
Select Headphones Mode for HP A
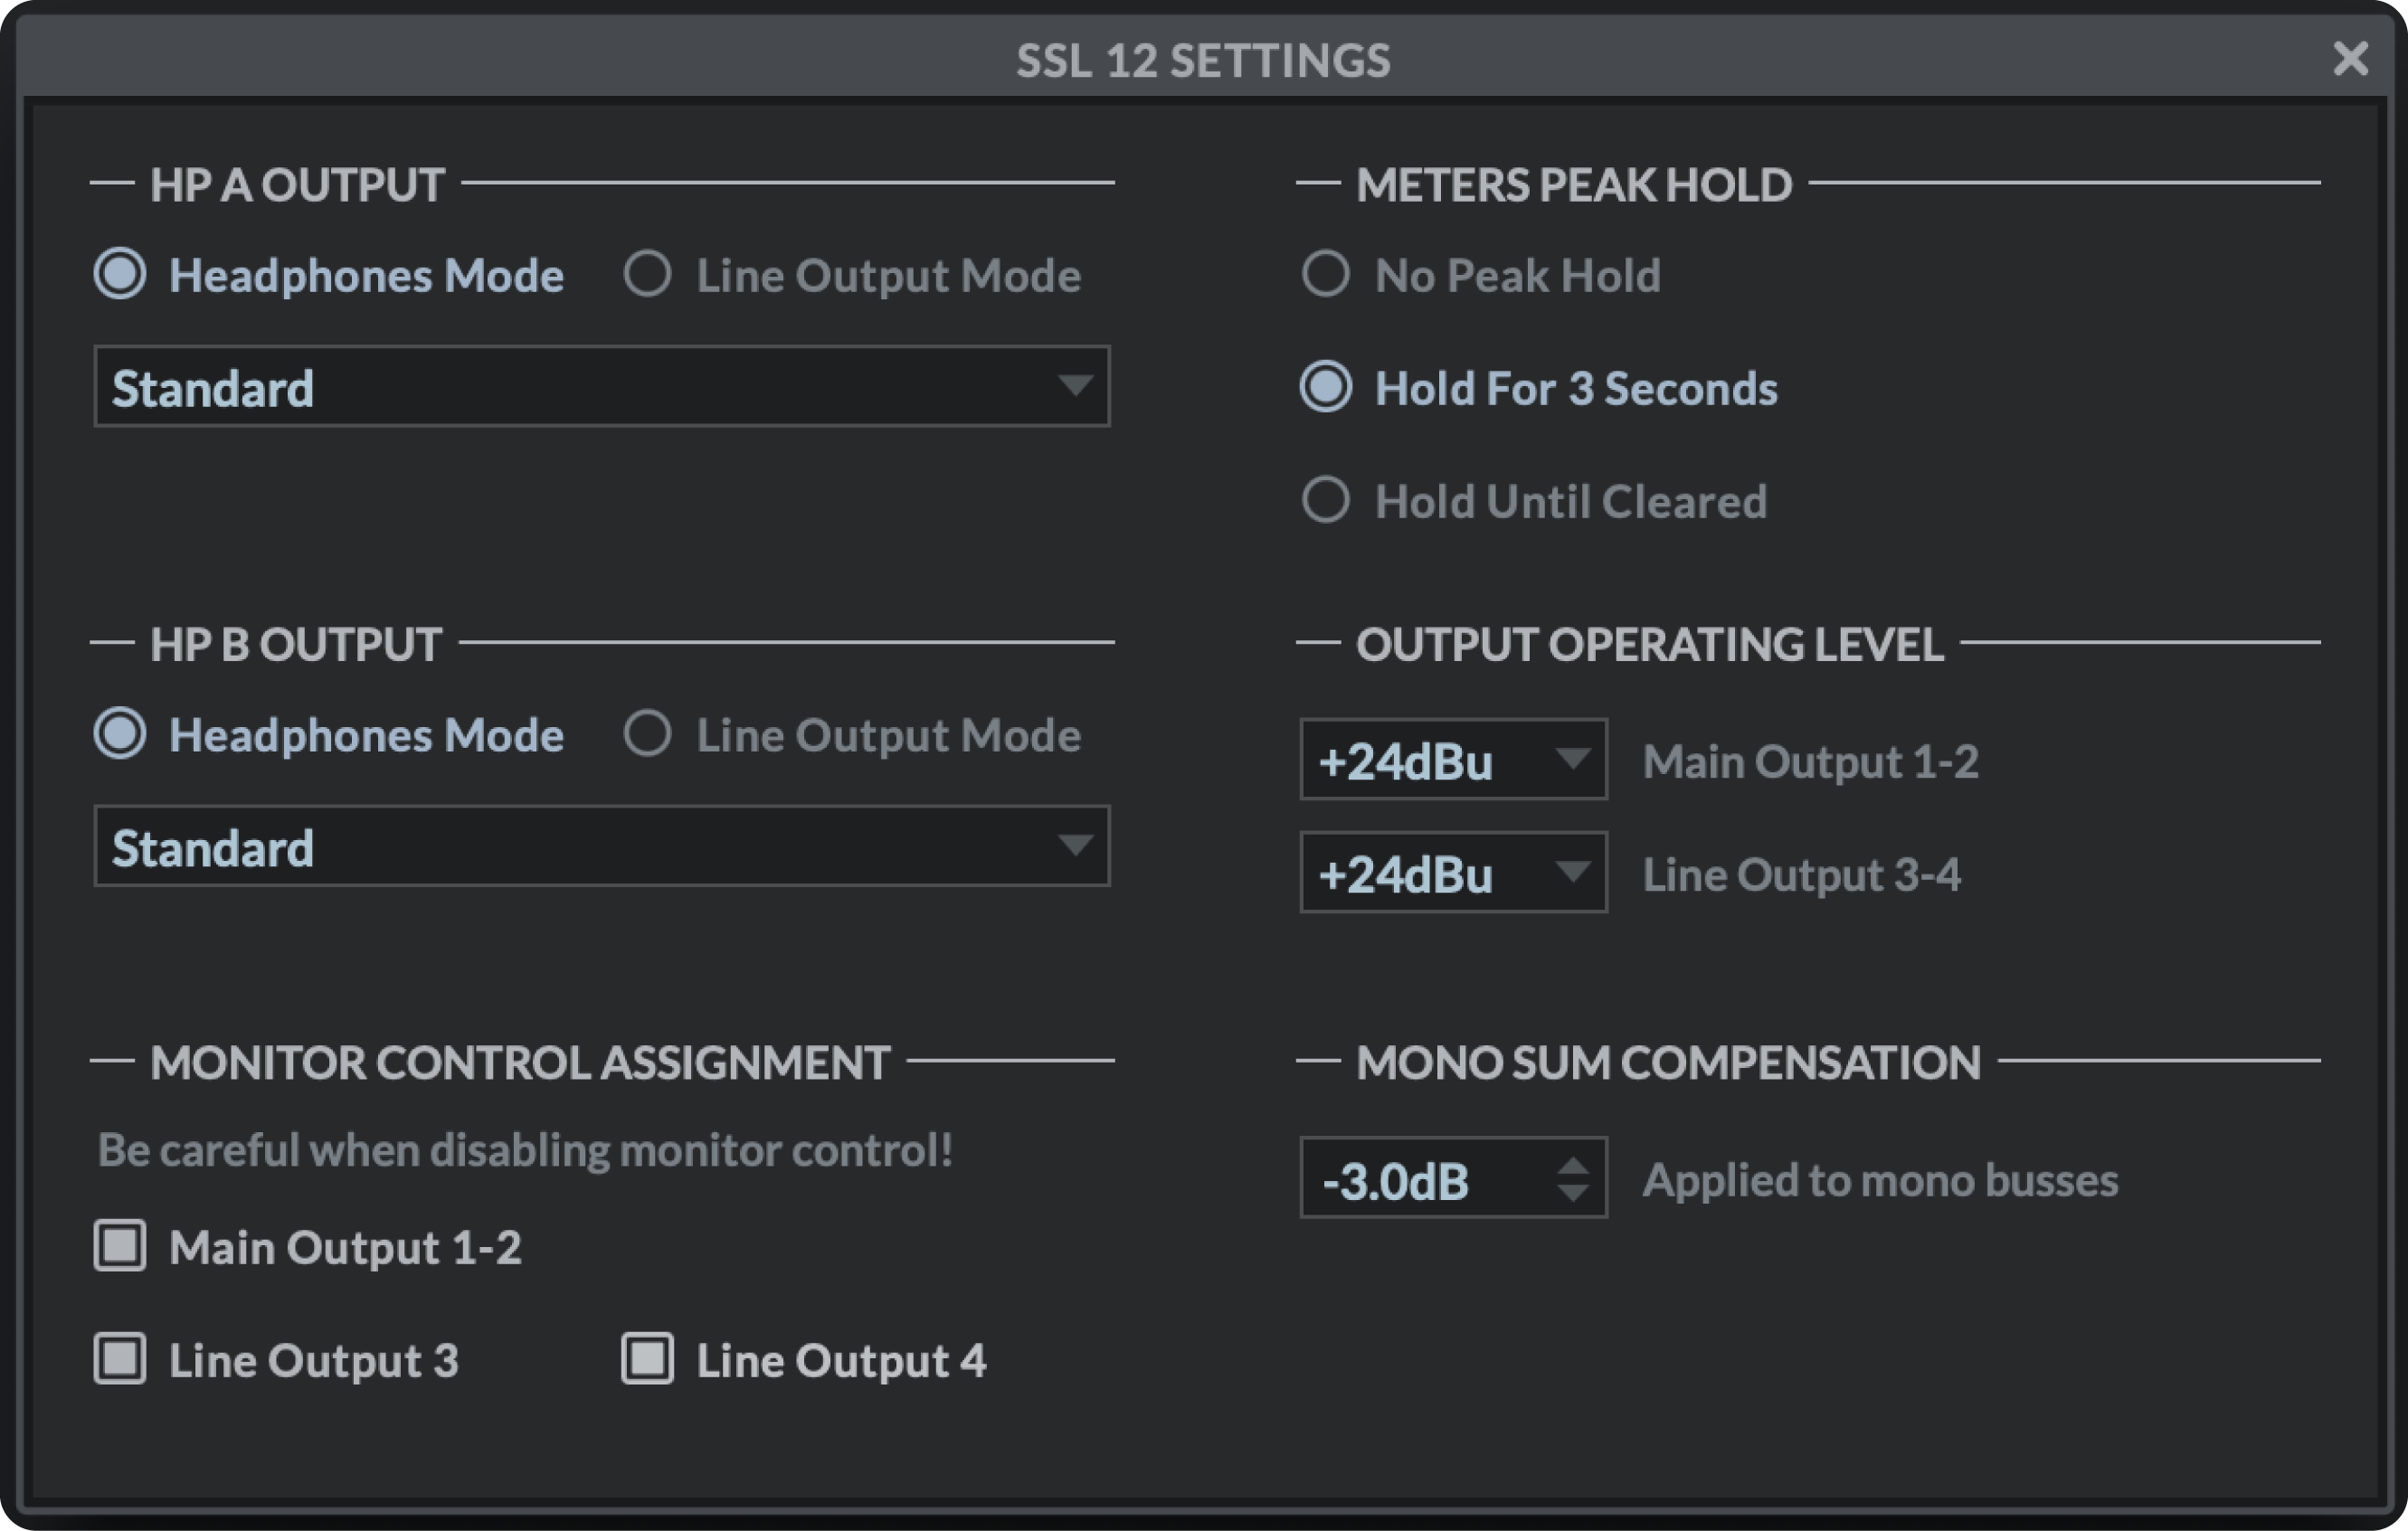click(x=119, y=275)
